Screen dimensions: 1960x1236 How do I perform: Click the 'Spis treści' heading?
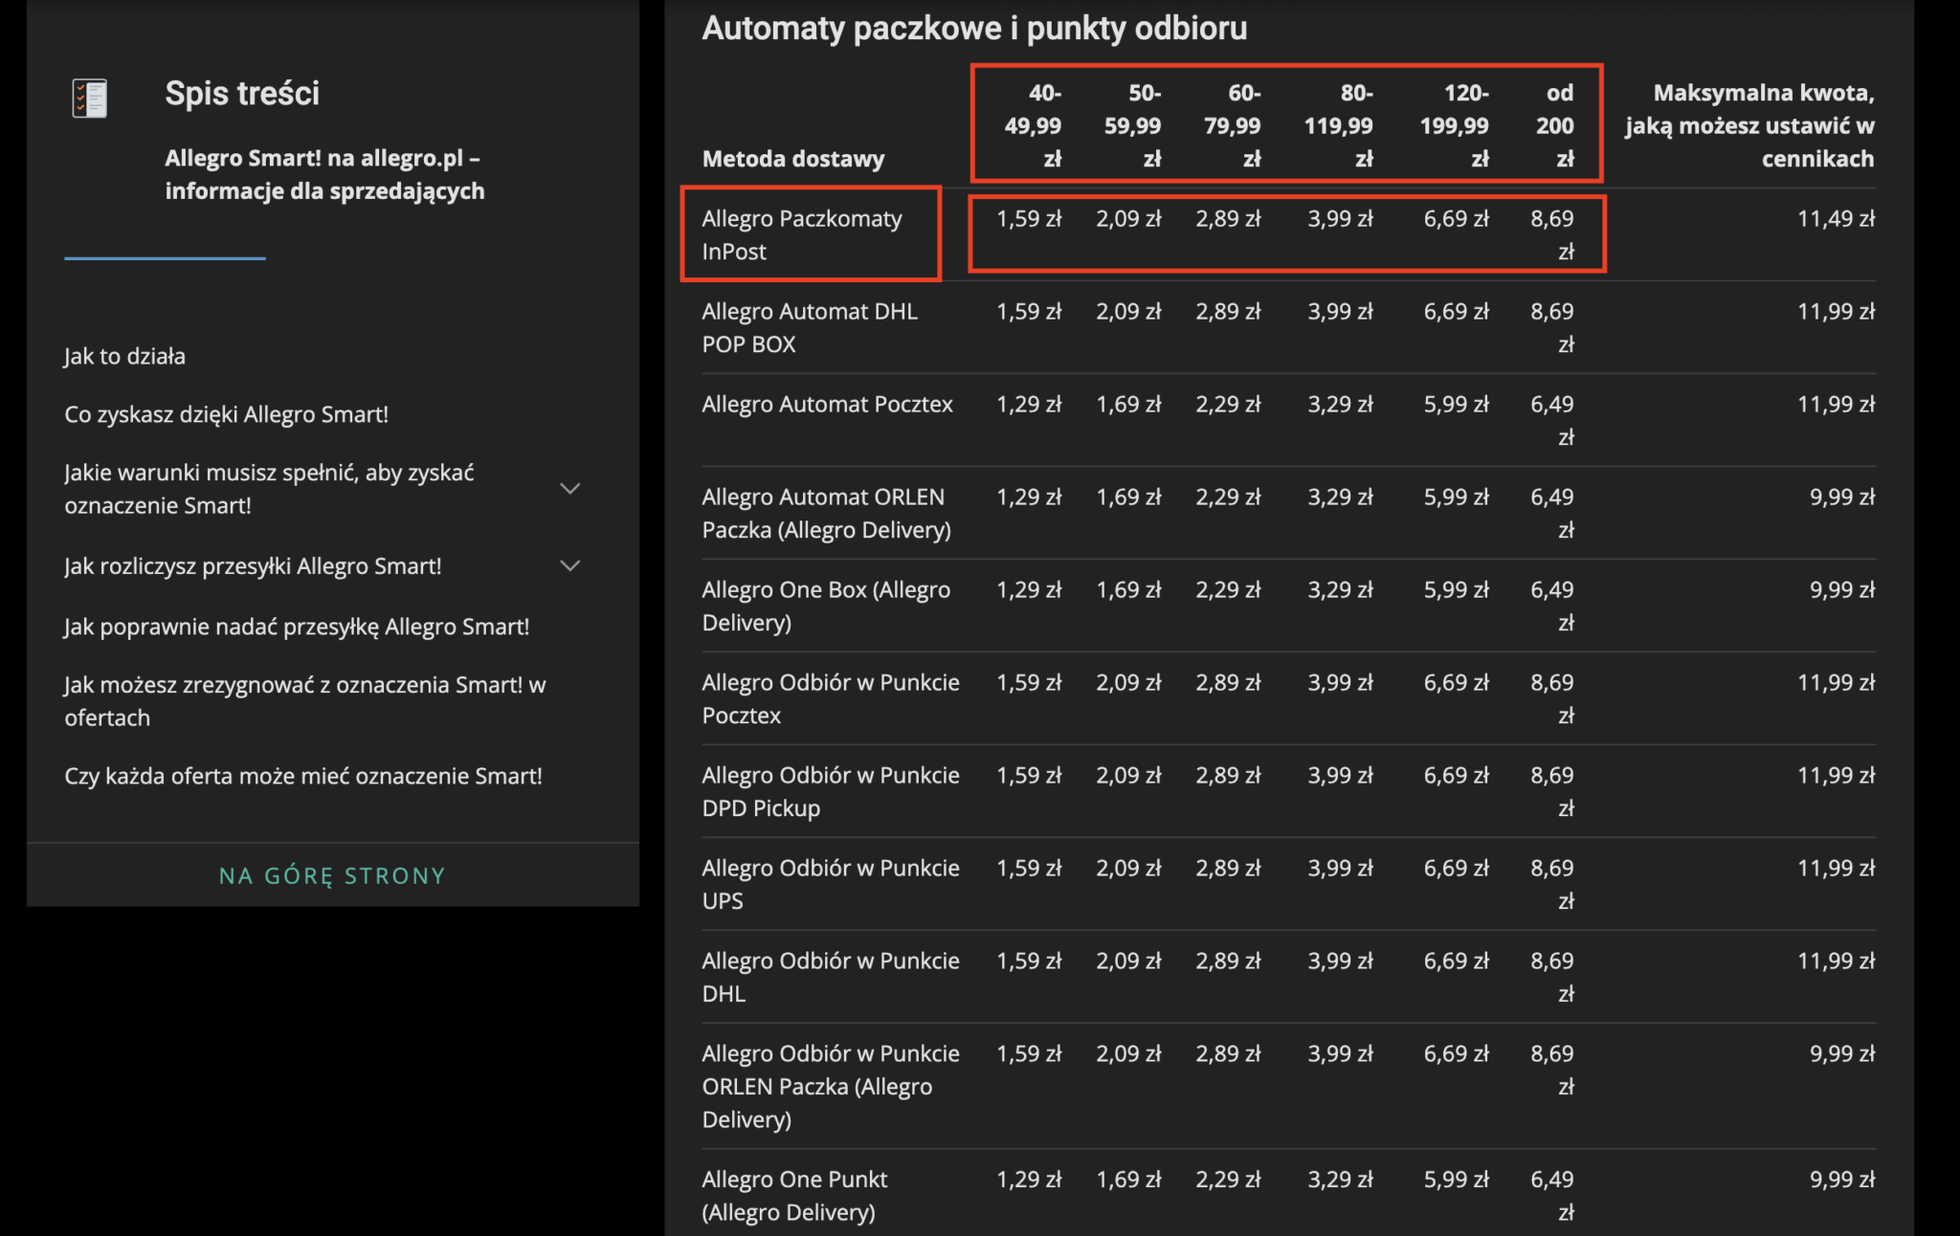(x=242, y=93)
